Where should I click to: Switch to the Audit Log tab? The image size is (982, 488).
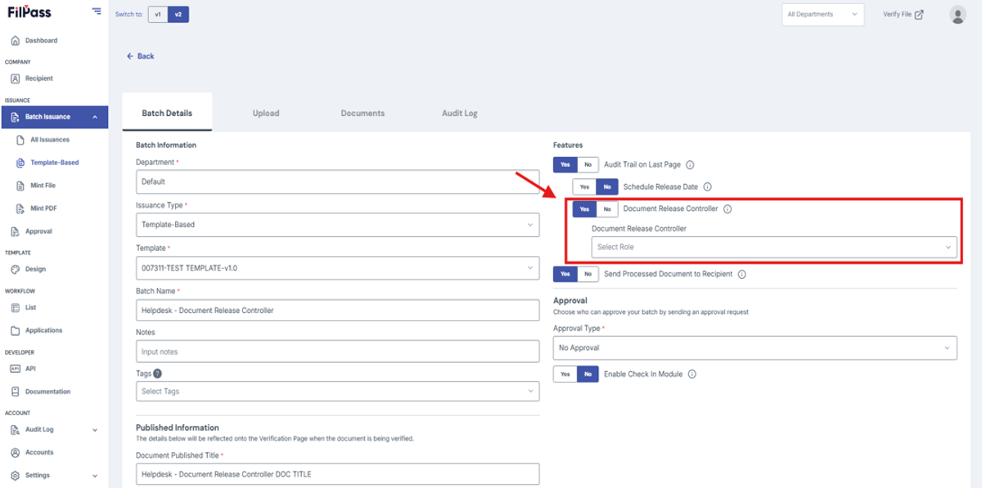[x=460, y=113]
